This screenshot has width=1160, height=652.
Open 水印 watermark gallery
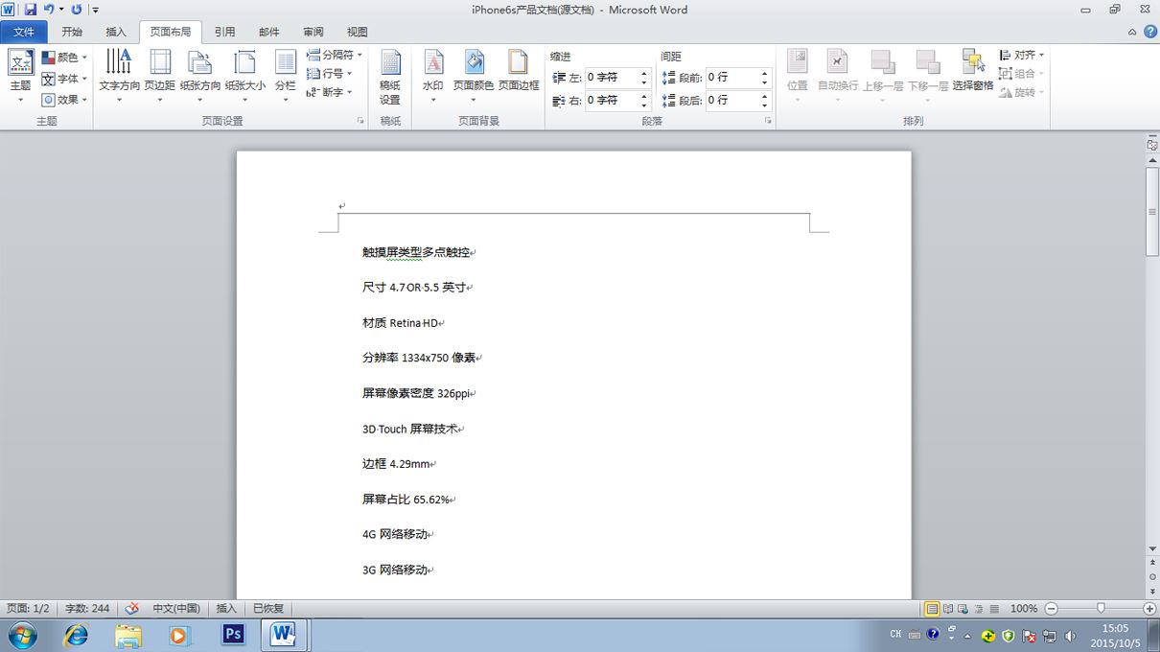tap(433, 77)
